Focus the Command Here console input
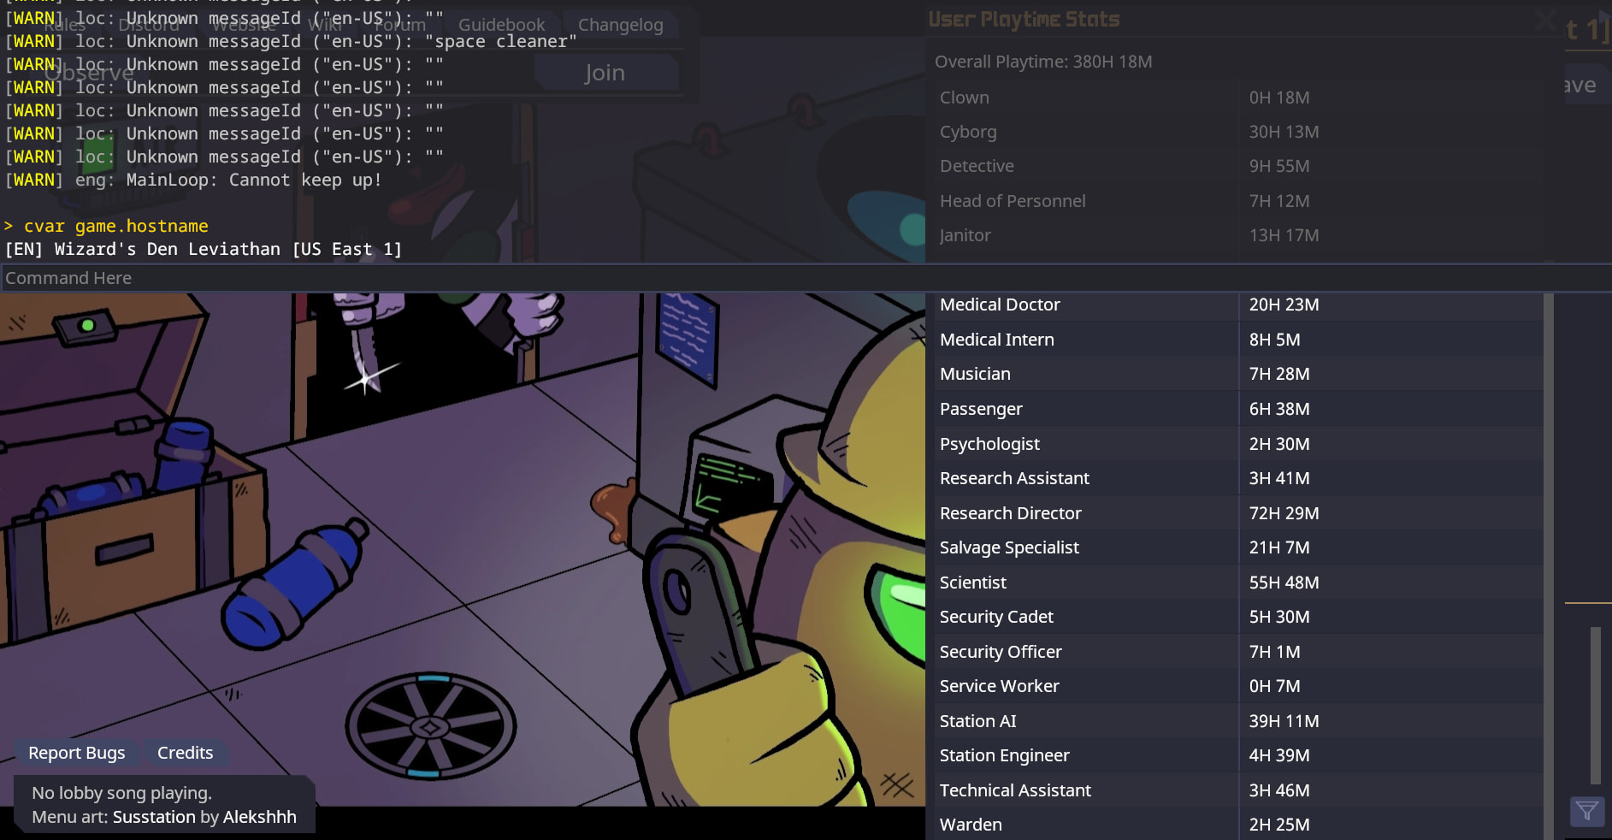Image resolution: width=1612 pixels, height=840 pixels. (806, 278)
